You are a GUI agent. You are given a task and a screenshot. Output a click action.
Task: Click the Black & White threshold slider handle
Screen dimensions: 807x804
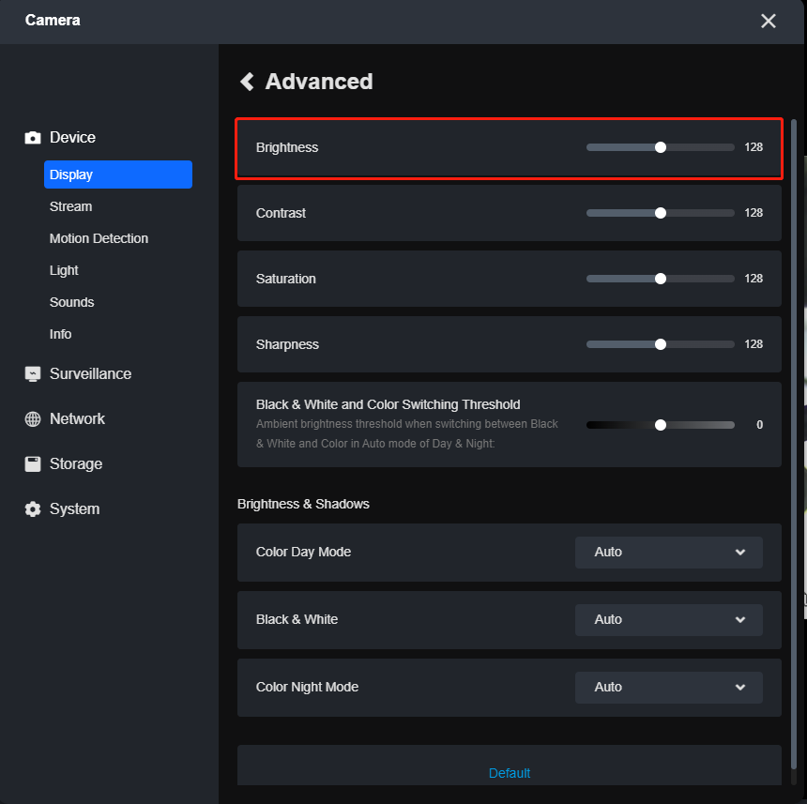coord(661,425)
